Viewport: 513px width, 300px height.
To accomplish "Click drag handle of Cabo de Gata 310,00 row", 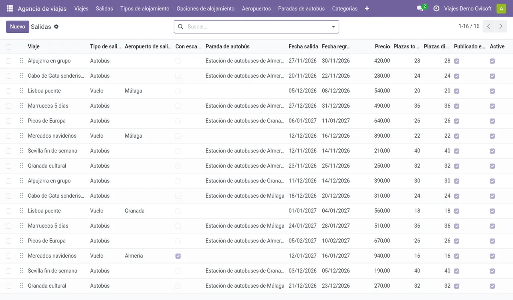I will pyautogui.click(x=22, y=196).
